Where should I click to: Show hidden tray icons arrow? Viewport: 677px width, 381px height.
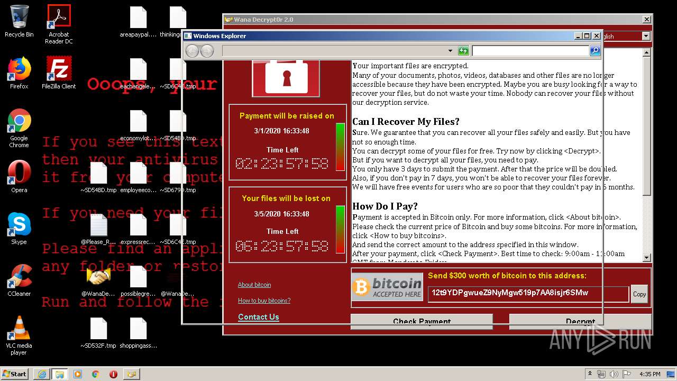[590, 374]
